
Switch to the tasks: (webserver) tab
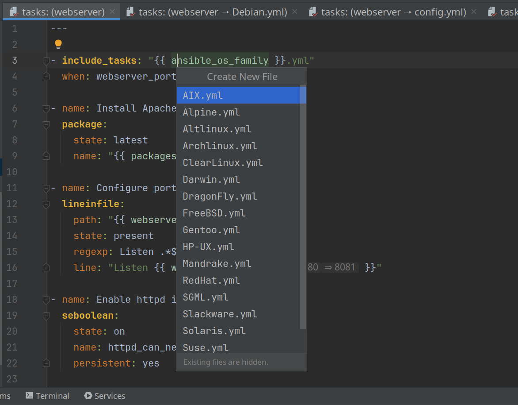pyautogui.click(x=61, y=12)
